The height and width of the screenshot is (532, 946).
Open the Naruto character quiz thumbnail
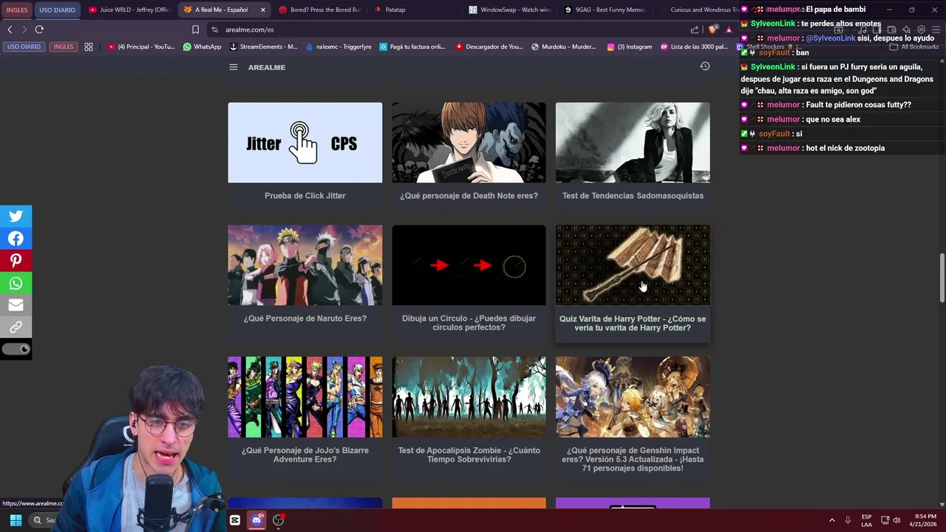pos(305,265)
